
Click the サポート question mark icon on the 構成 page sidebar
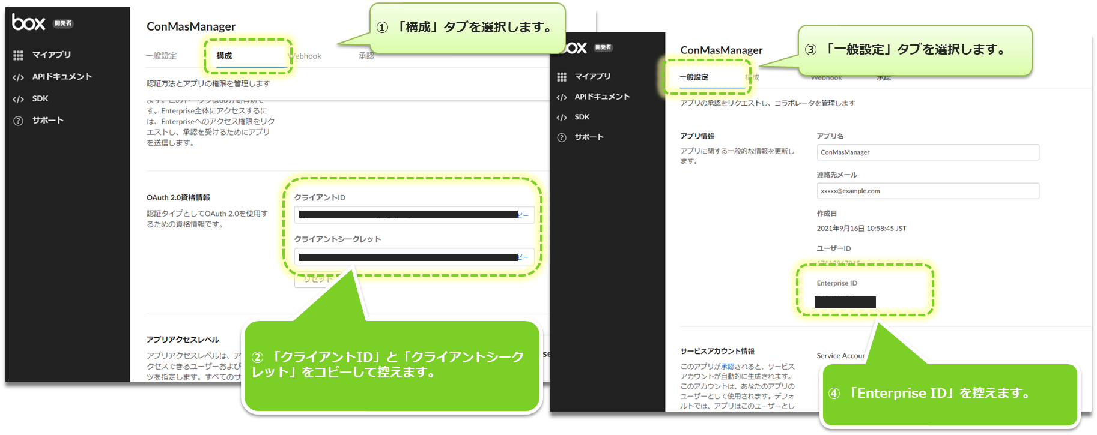tap(19, 121)
